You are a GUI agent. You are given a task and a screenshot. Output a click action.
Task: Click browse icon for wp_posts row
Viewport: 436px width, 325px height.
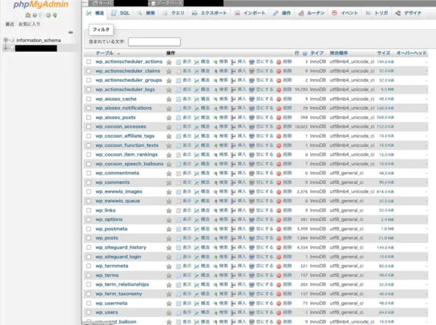[178, 238]
